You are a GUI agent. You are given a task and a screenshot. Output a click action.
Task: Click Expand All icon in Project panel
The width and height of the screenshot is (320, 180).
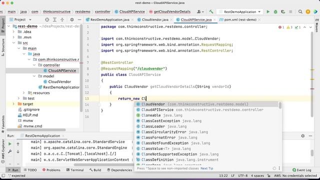(x=54, y=19)
